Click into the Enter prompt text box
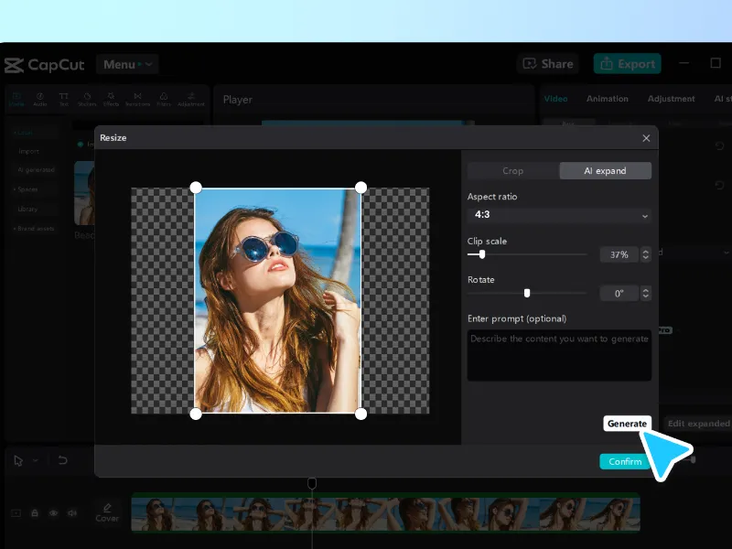The image size is (732, 549). (559, 355)
